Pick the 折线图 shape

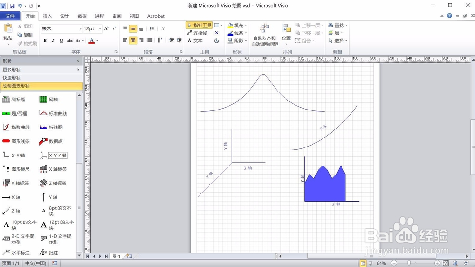[51, 127]
